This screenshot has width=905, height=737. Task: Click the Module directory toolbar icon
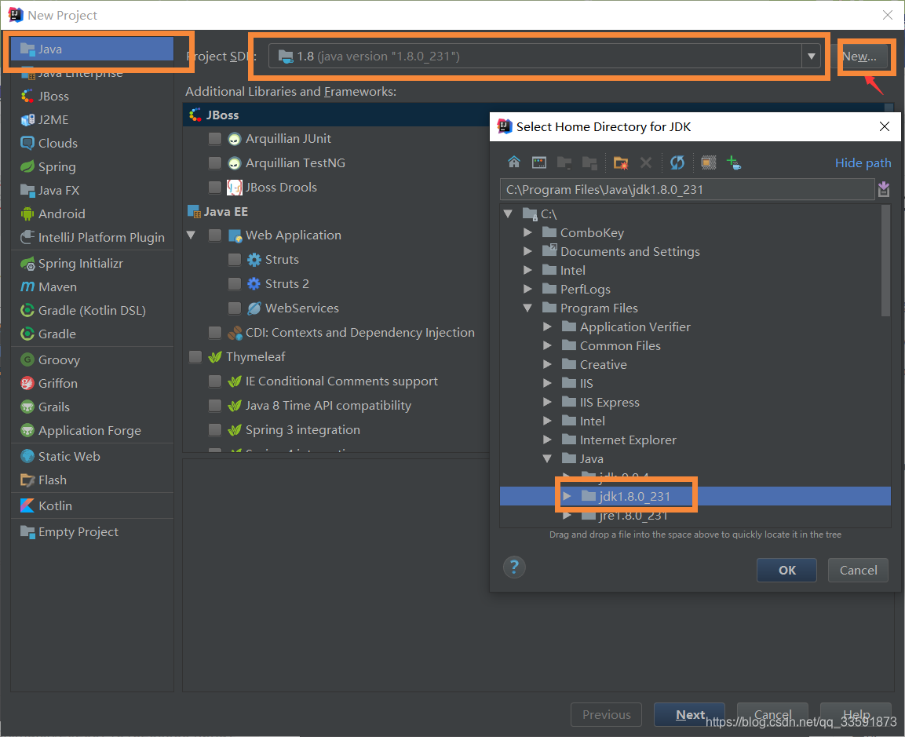[589, 162]
